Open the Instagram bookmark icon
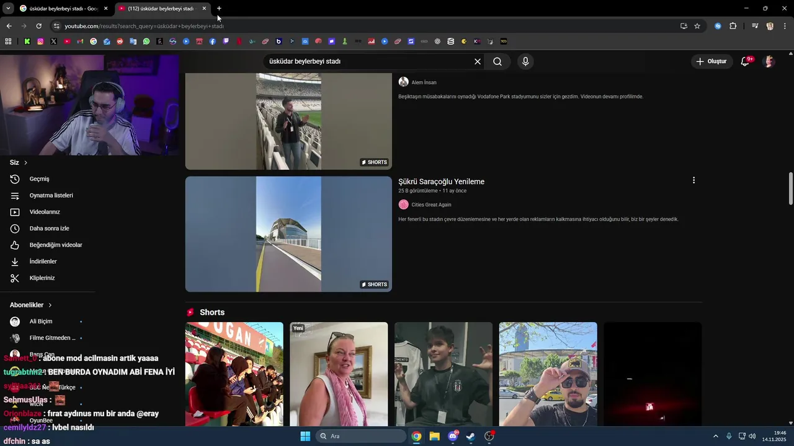This screenshot has height=446, width=794. tap(40, 42)
